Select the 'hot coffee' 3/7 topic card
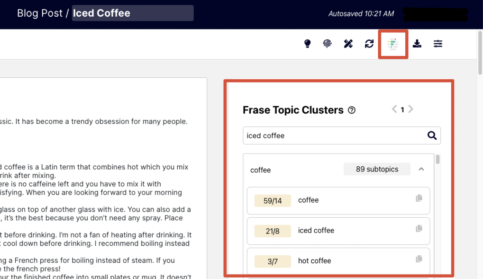Screen dimensions: 483x279 (x=338, y=261)
